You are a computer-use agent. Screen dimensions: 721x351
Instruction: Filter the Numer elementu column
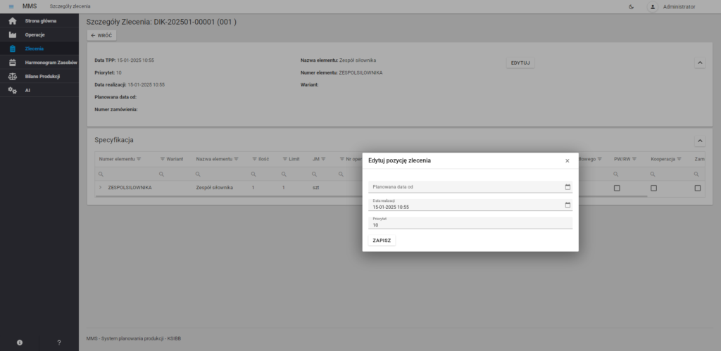point(139,159)
